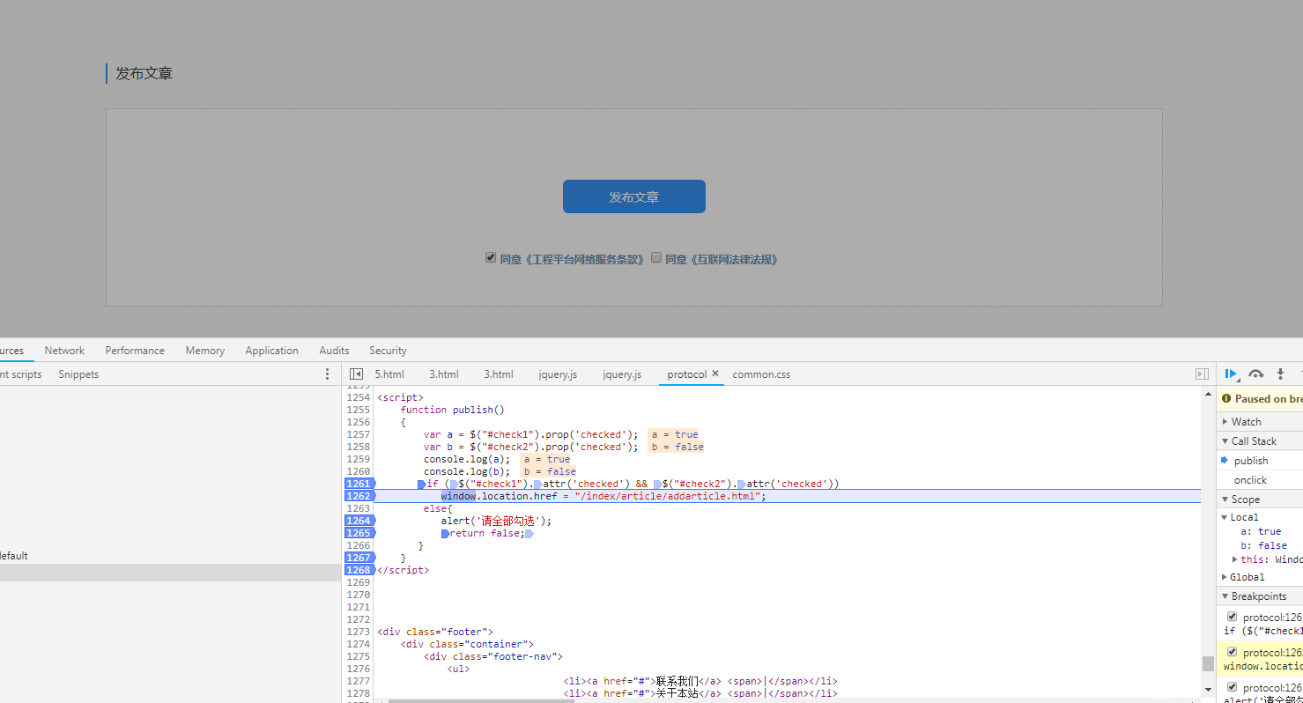The height and width of the screenshot is (703, 1303).
Task: Collapse the Scope section
Action: [x=1225, y=499]
